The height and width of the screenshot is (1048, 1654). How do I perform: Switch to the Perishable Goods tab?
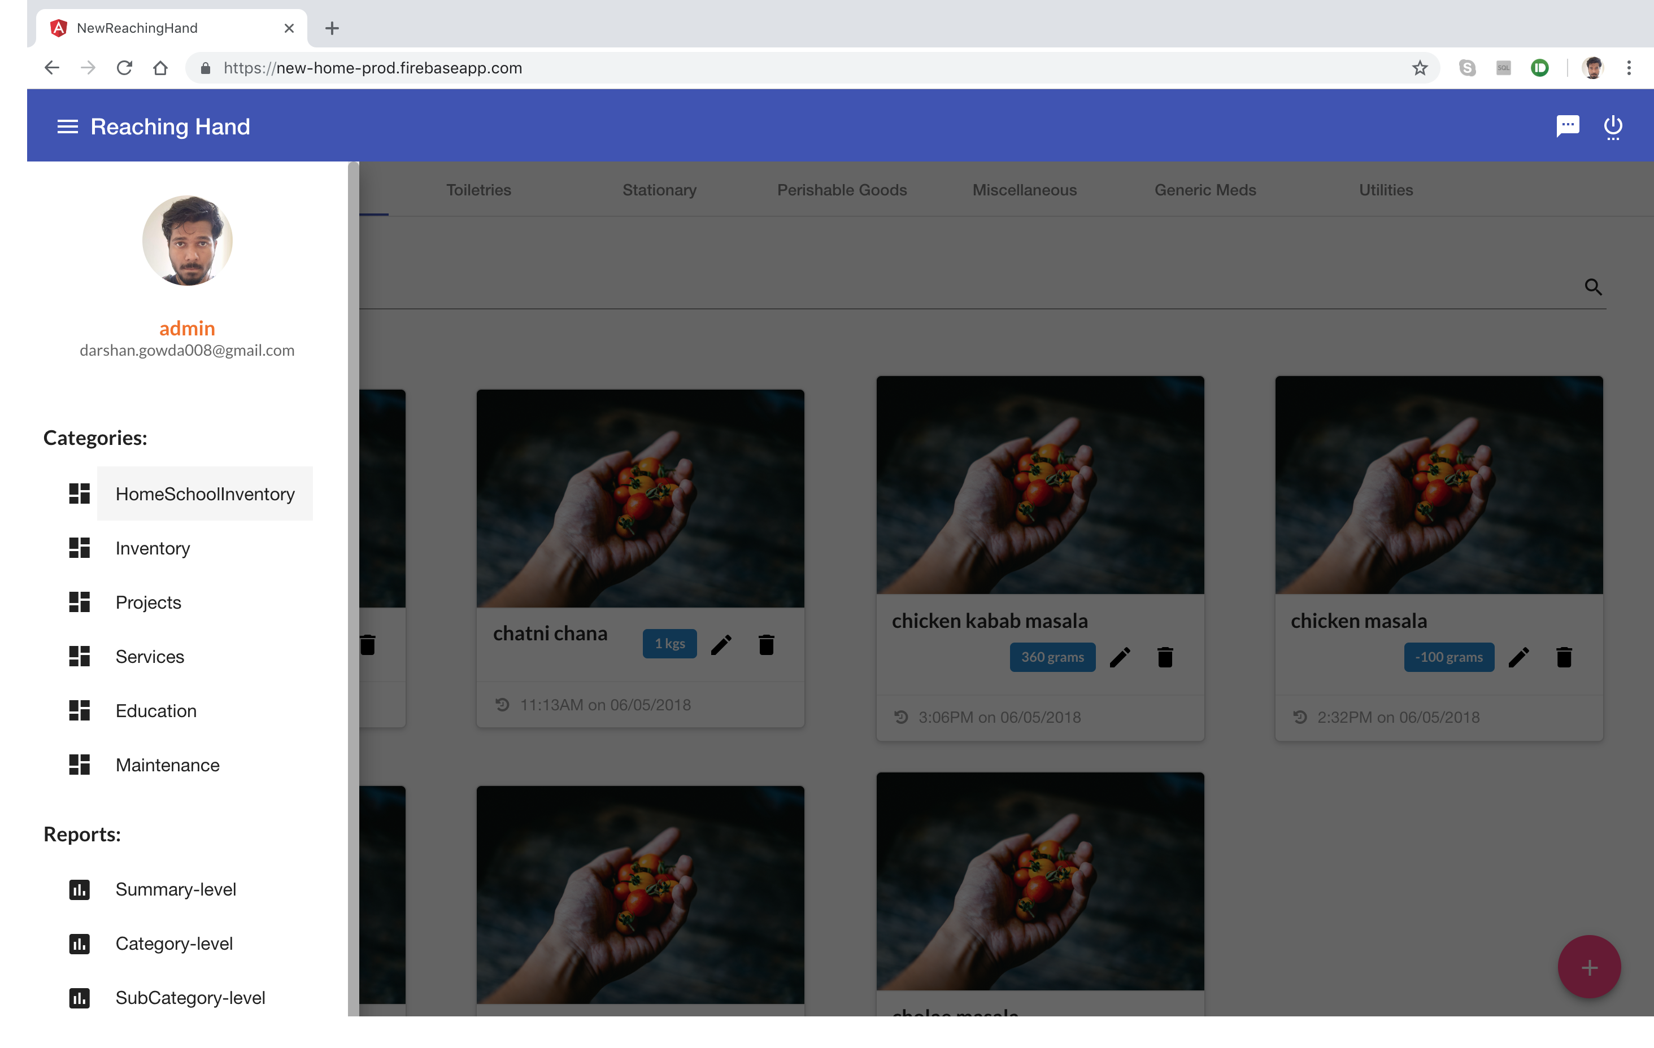[842, 190]
